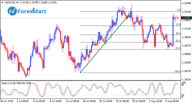
Task: Click the 1.28240 price axis label
Action: coord(186,79)
